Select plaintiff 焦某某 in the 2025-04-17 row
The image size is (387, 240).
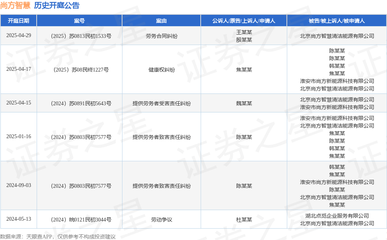[x=244, y=70]
